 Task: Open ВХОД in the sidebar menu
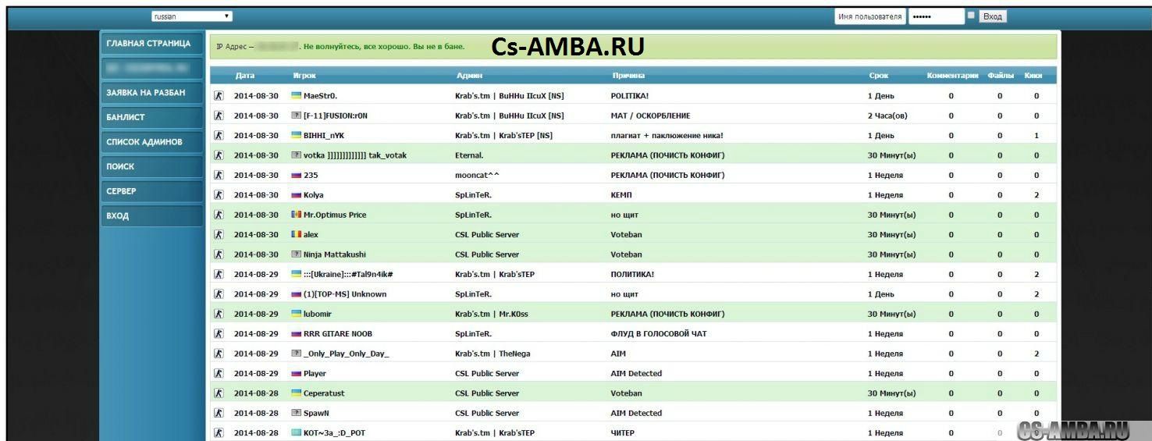(x=151, y=216)
